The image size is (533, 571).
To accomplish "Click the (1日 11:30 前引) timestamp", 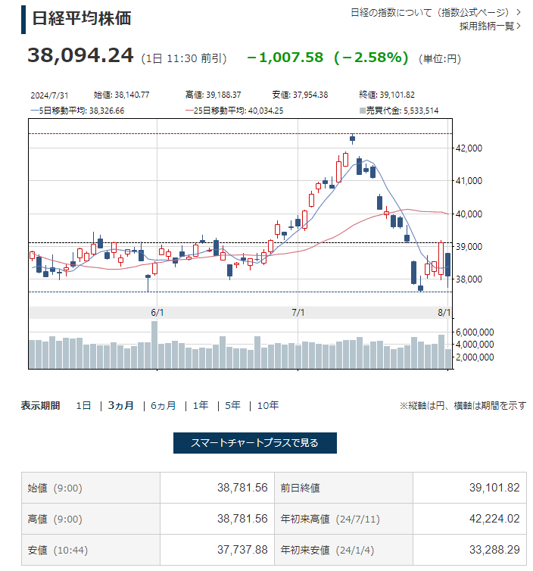I will coord(184,58).
